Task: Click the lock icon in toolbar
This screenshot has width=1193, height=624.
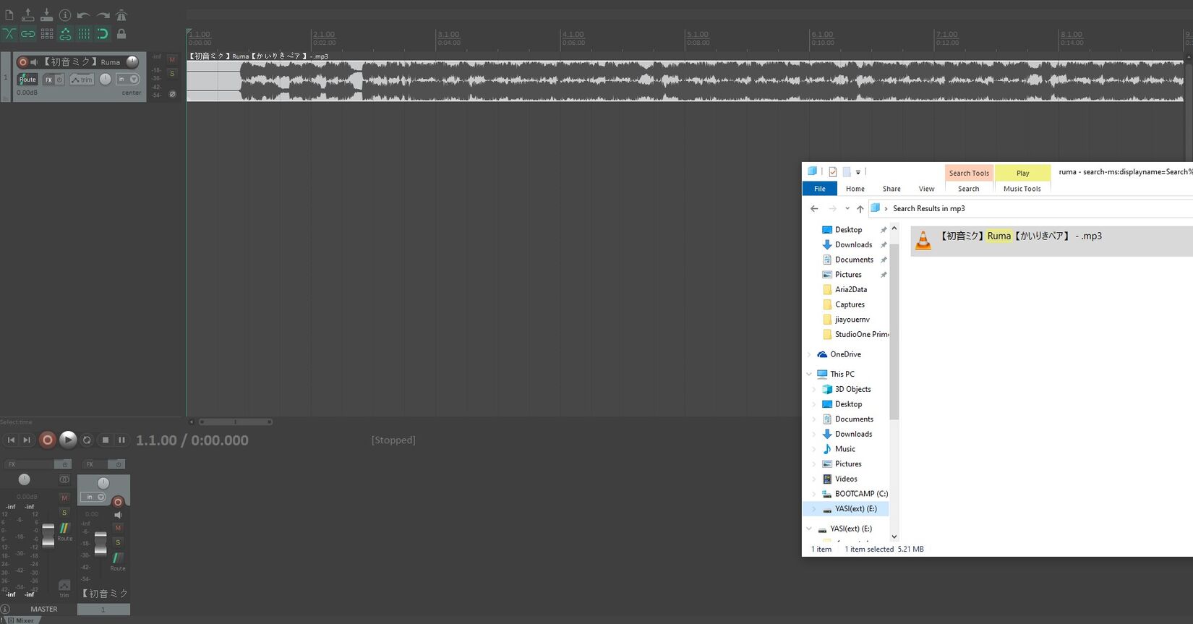Action: pos(121,33)
